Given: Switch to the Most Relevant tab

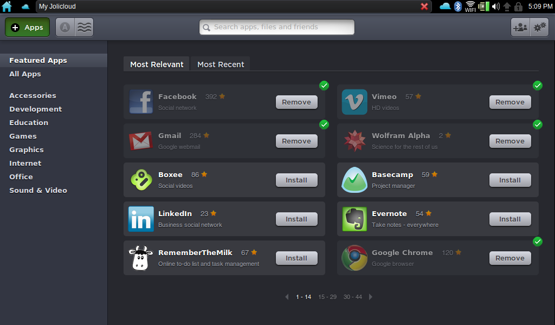Looking at the screenshot, I should point(157,64).
